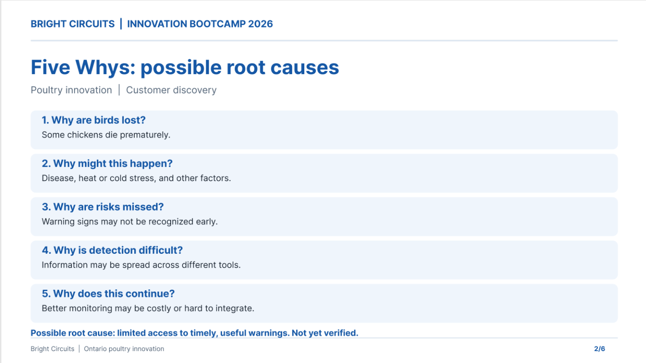Viewport: 646px width, 363px height.
Task: Click the heading '5. Why does this continue?'
Action: pyautogui.click(x=108, y=294)
